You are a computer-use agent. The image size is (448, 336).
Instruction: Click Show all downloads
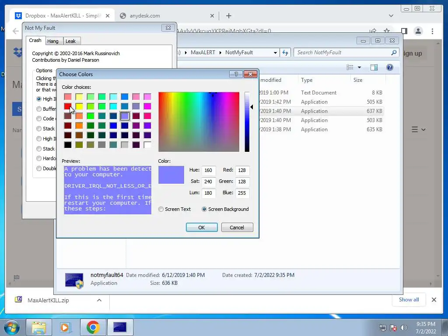(x=409, y=299)
